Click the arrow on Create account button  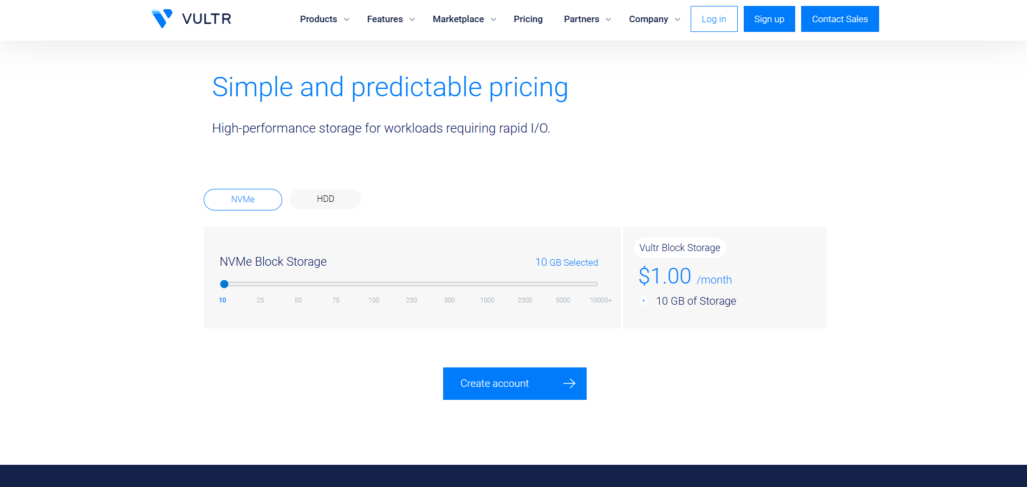click(x=569, y=384)
